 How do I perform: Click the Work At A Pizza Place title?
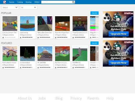click(62, 33)
